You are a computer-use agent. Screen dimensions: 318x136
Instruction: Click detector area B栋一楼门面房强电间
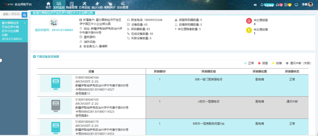pyautogui.click(x=209, y=79)
